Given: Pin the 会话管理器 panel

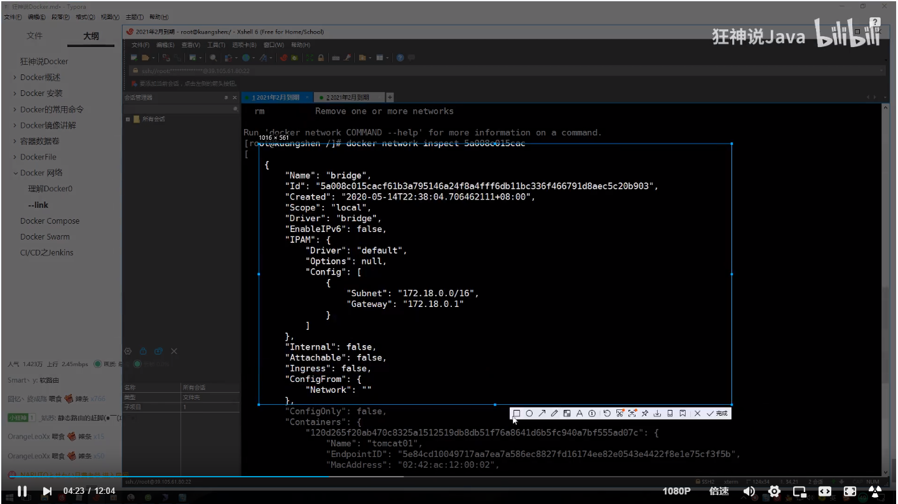Looking at the screenshot, I should (226, 97).
